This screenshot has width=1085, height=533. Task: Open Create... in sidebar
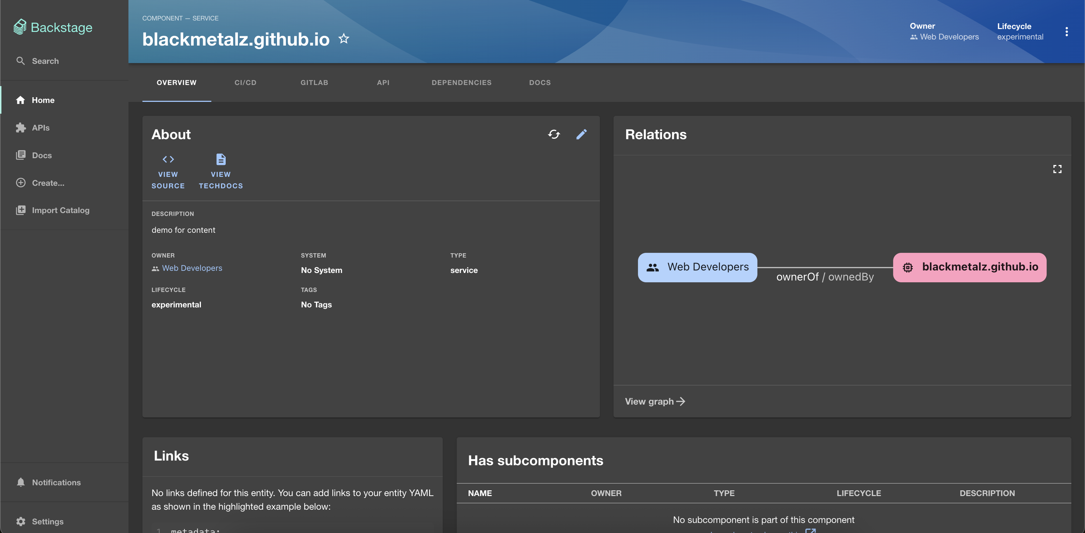point(48,183)
